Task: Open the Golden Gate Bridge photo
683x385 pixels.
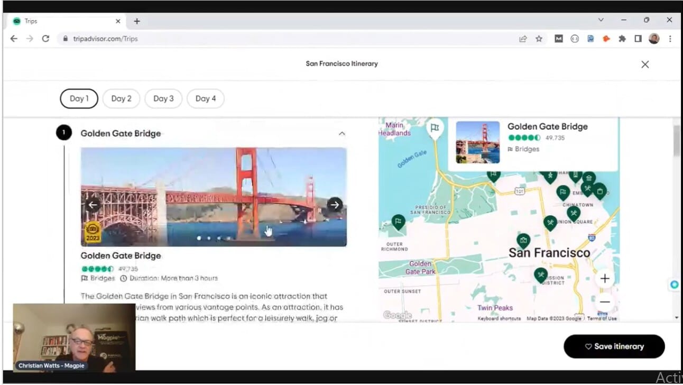Action: 214,197
